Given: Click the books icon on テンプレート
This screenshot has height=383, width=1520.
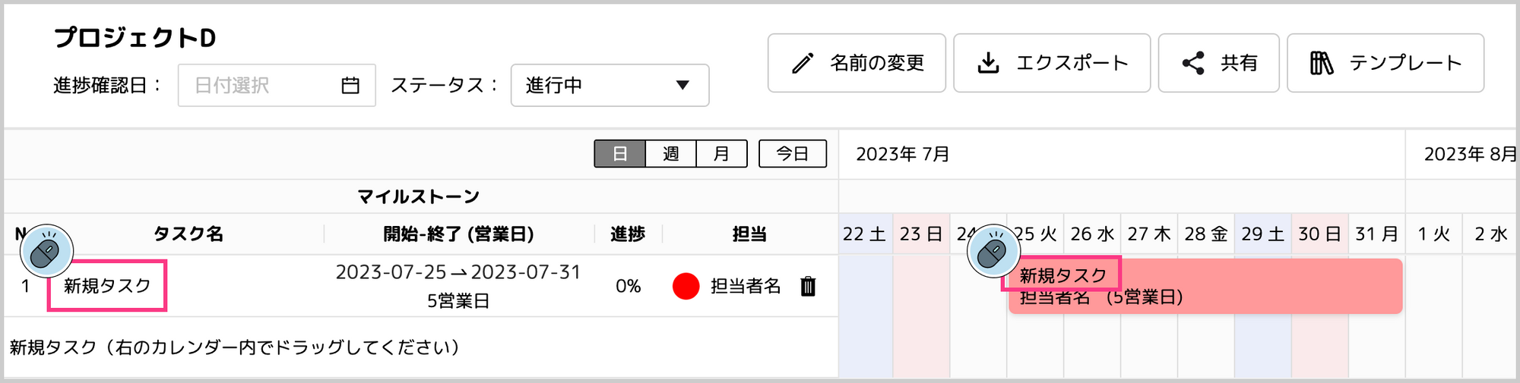Looking at the screenshot, I should point(1322,63).
